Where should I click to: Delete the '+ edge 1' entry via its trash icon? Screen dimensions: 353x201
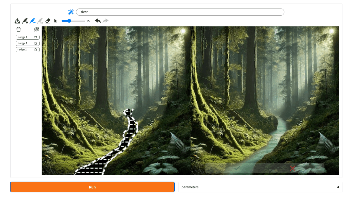coord(36,43)
